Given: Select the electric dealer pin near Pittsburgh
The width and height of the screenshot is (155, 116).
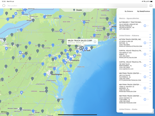Looking at the screenshot, I should coord(20,53).
